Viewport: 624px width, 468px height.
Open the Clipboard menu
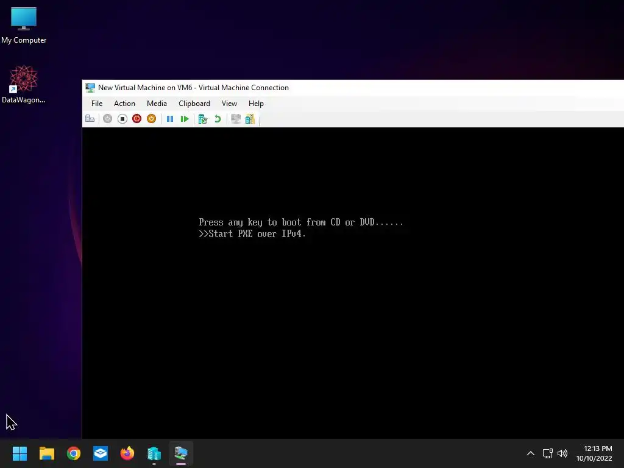[x=194, y=104]
